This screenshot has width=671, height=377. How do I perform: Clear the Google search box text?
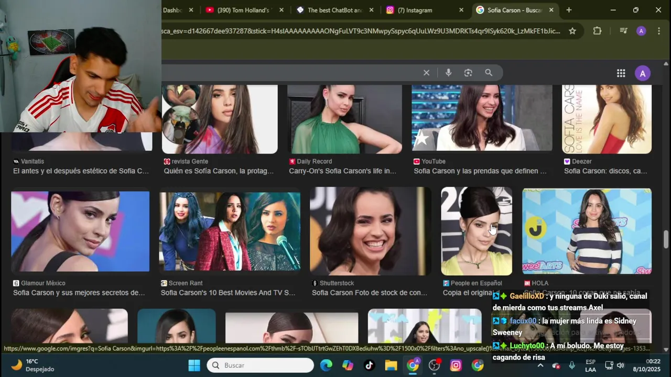(x=426, y=73)
